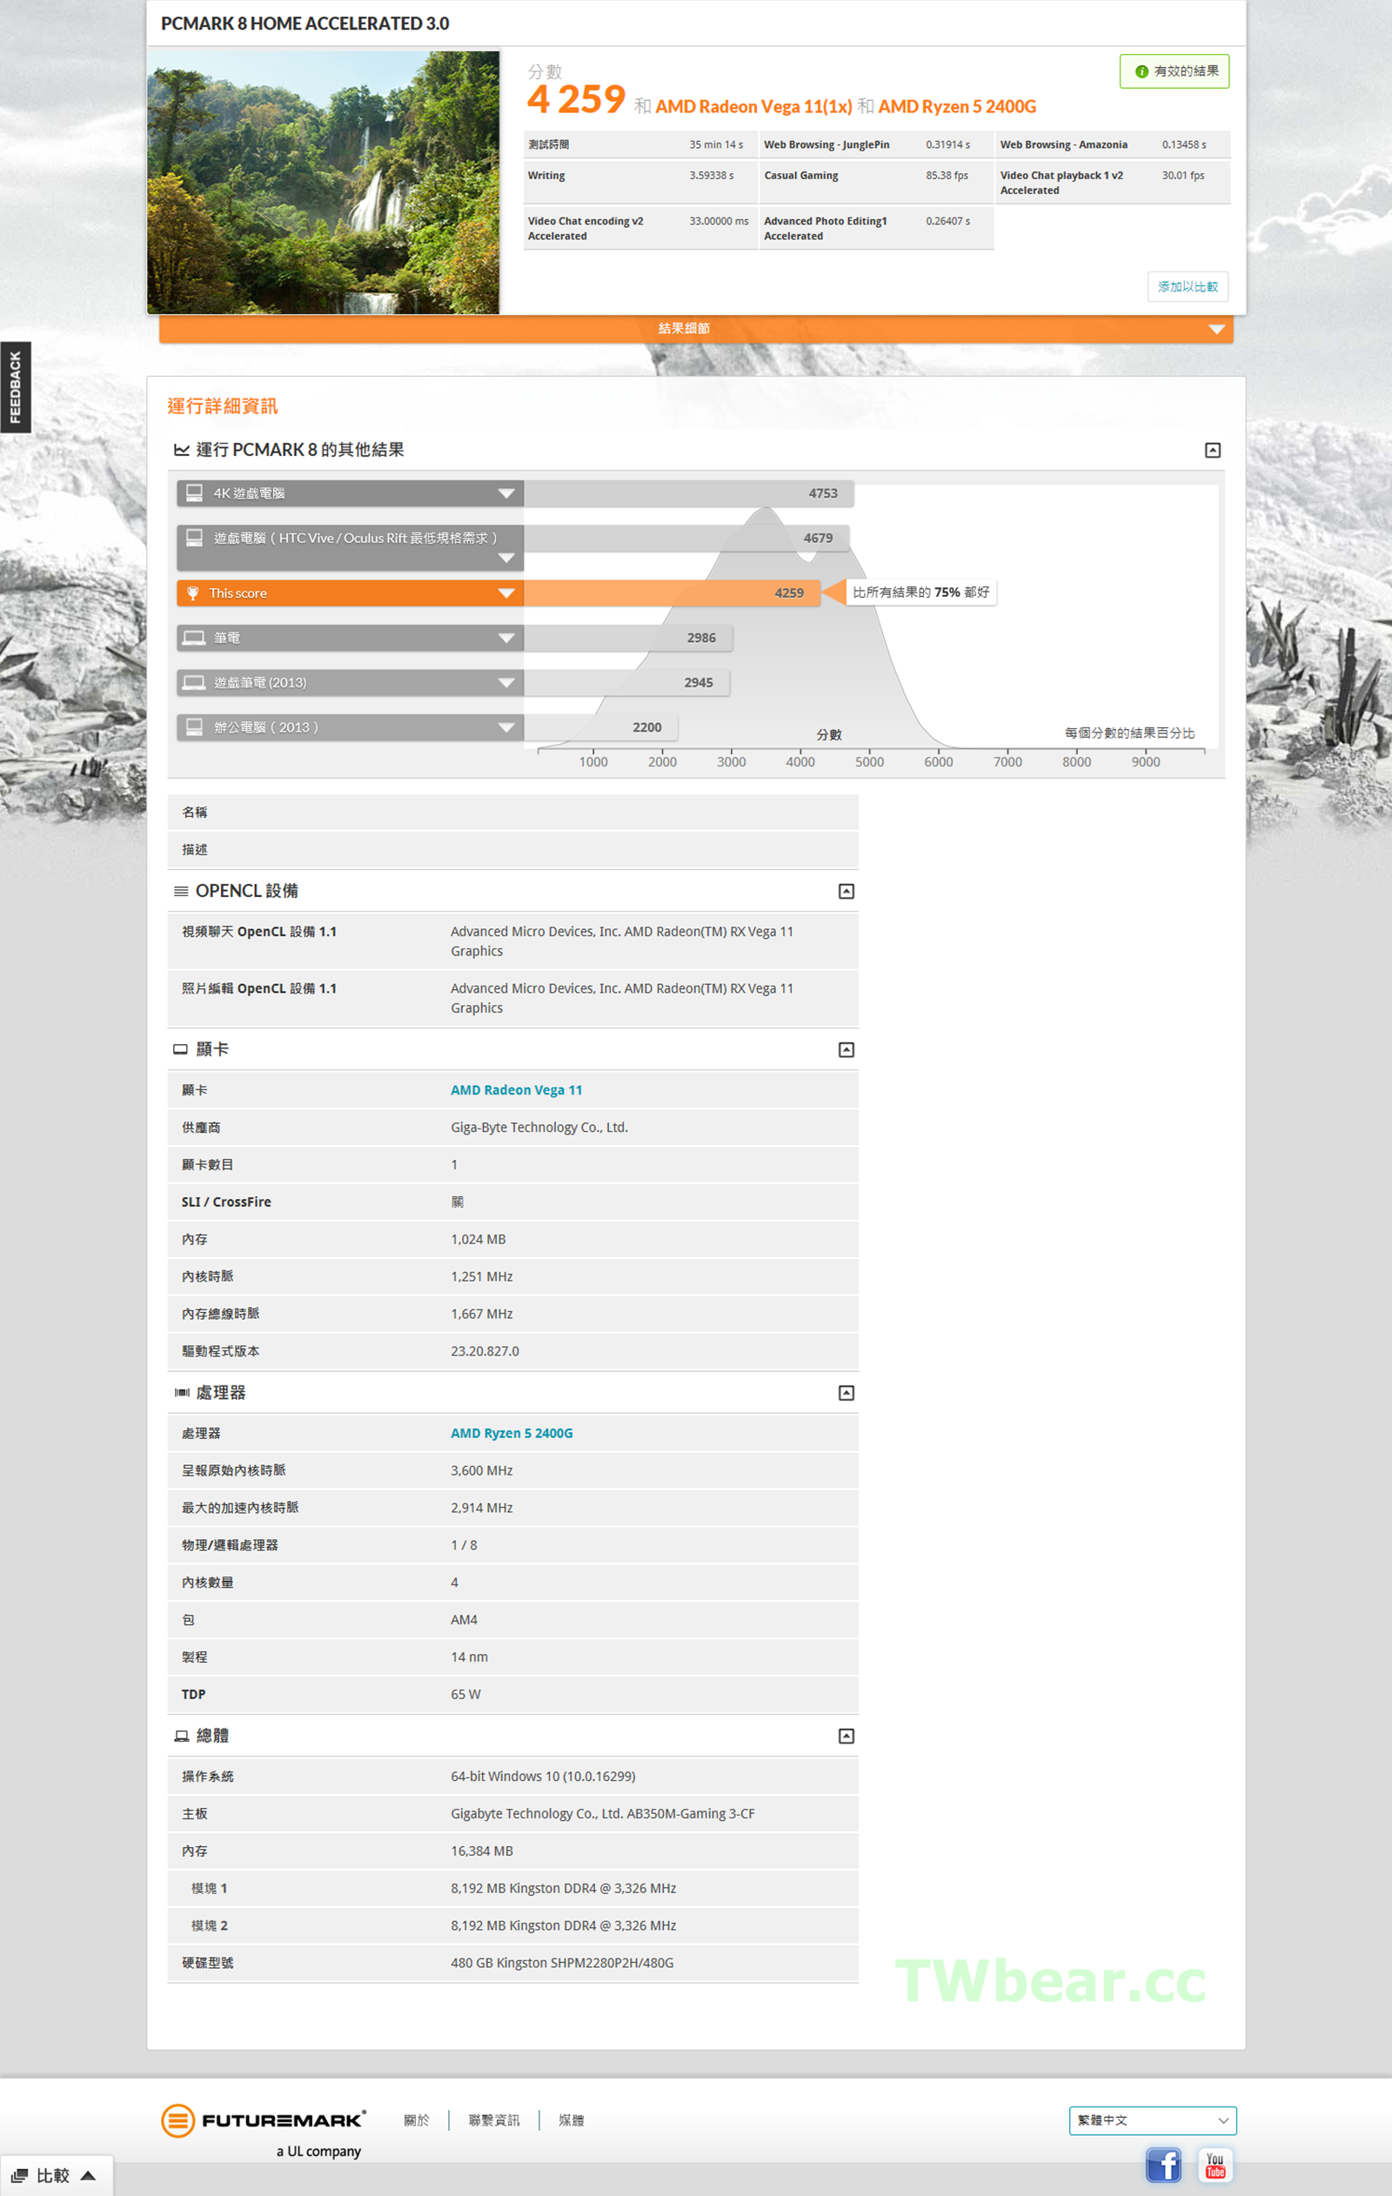Click the 64-bit Windows 10 (10.0.16299) value
This screenshot has width=1392, height=2196.
click(x=543, y=1776)
